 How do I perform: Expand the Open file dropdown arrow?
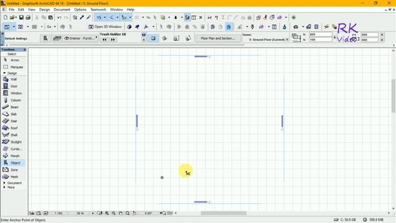[x=16, y=18]
